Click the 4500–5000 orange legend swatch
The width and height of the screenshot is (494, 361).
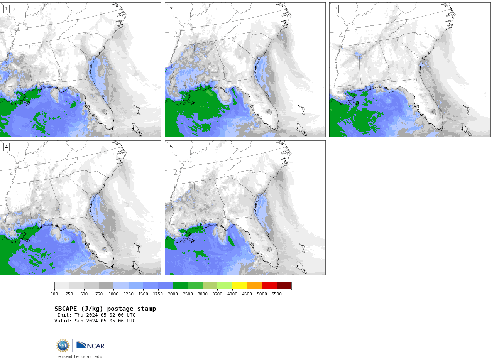254,285
